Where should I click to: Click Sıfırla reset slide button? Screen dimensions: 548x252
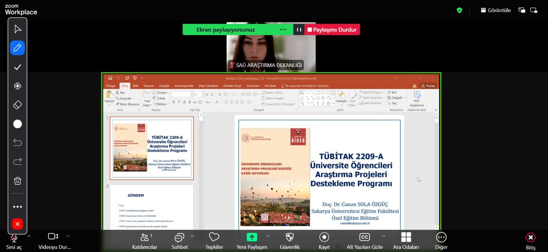click(160, 98)
